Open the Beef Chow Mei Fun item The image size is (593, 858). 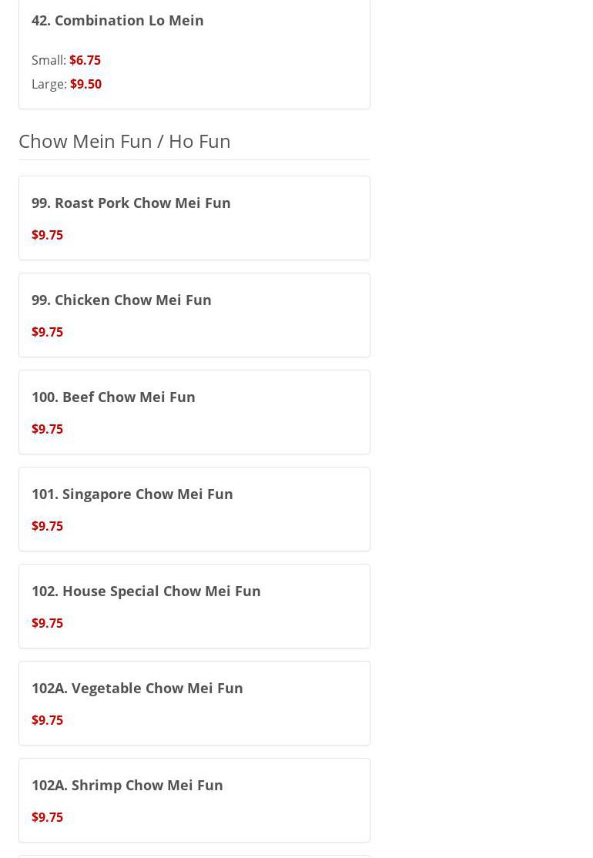(113, 397)
